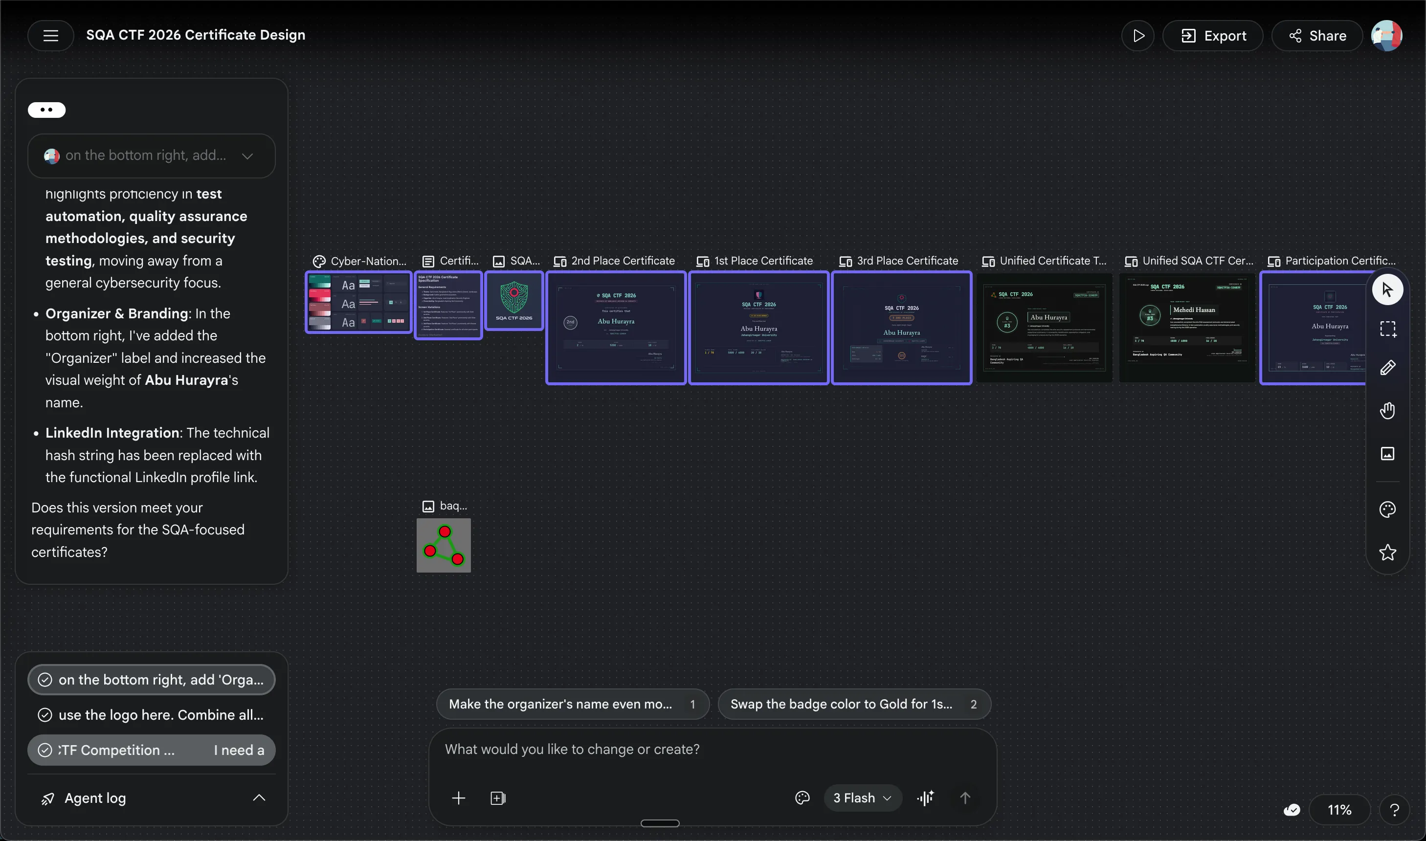Click the 11% zoom level

(1339, 810)
